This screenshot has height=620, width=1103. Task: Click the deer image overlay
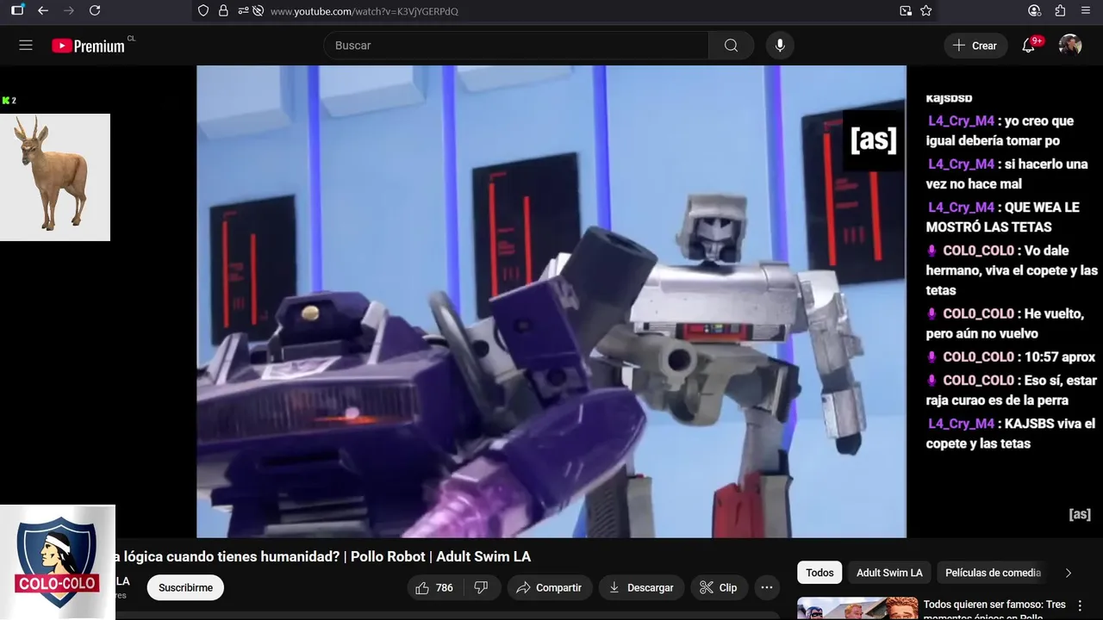pyautogui.click(x=55, y=177)
